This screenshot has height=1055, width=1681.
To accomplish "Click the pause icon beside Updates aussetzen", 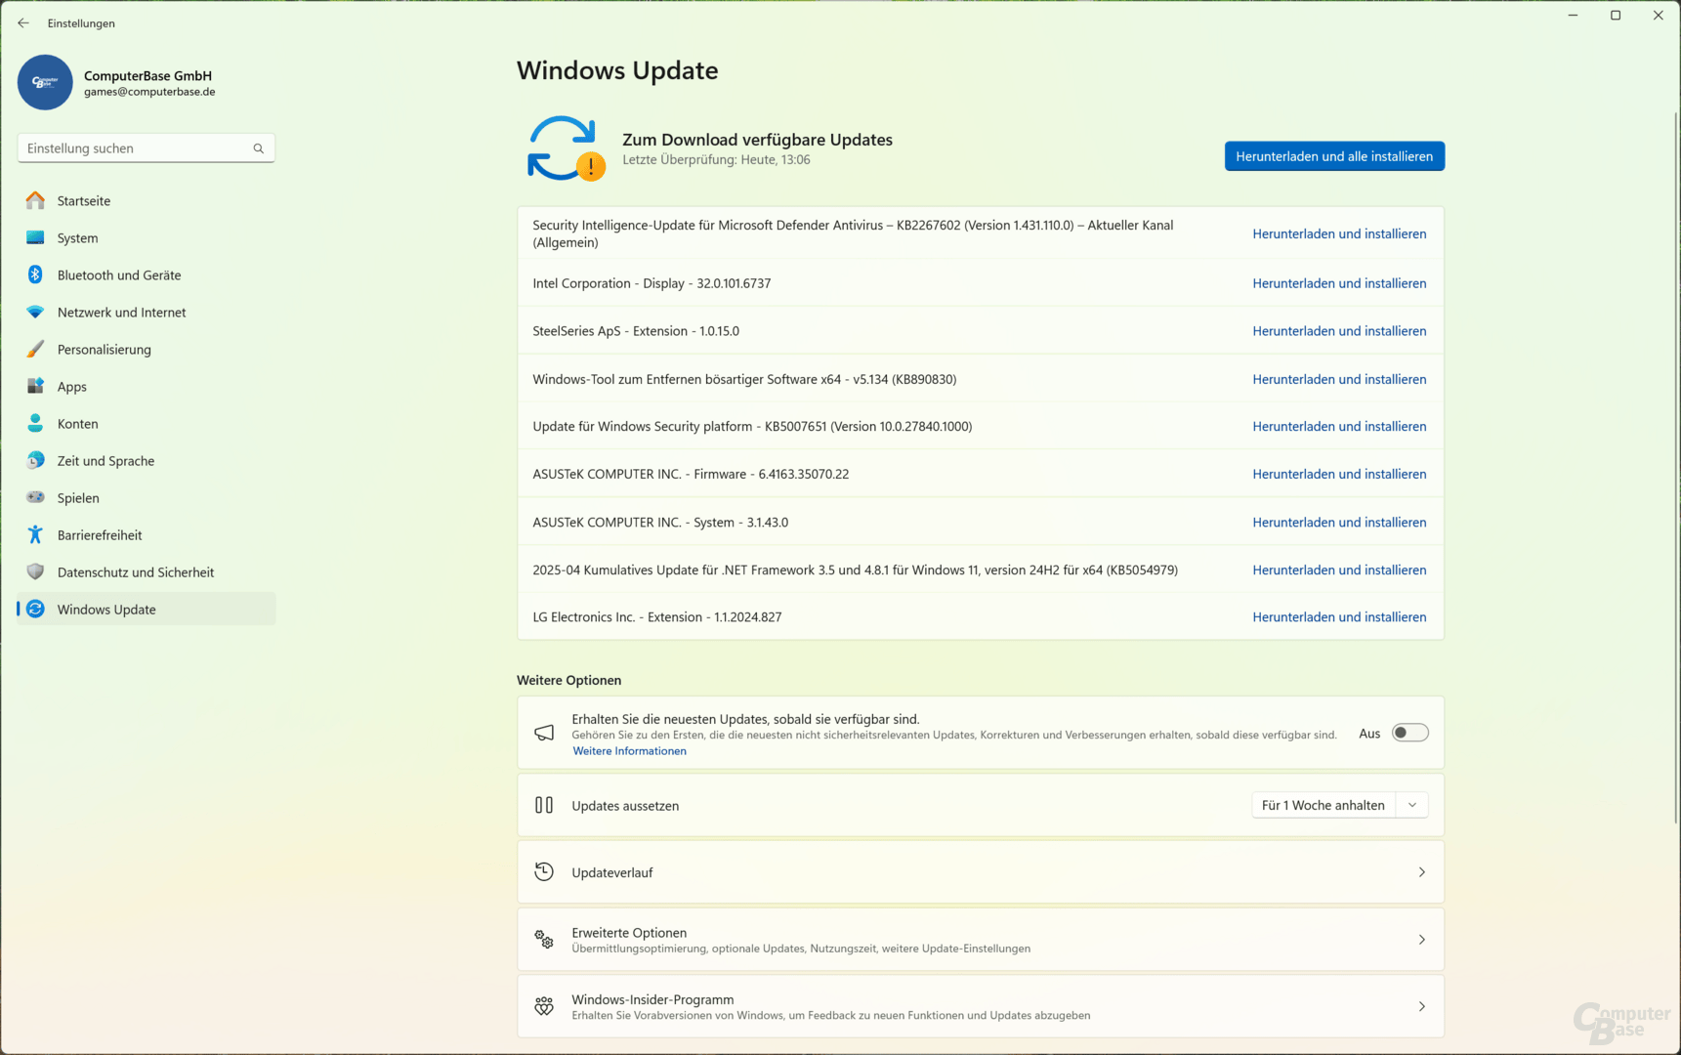I will tap(544, 805).
